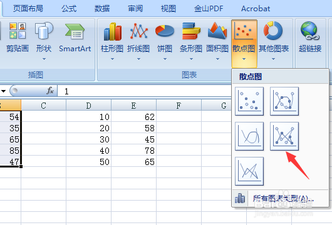The width and height of the screenshot is (332, 225).
Task: Select cell containing 62
Action: [x=134, y=117]
